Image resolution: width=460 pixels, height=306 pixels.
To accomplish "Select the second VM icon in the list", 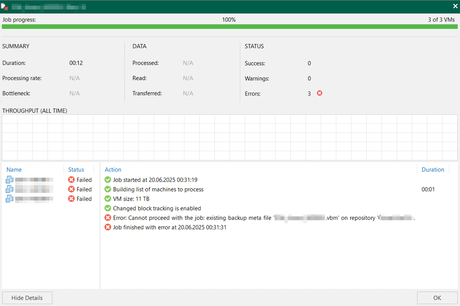I will tap(10, 189).
